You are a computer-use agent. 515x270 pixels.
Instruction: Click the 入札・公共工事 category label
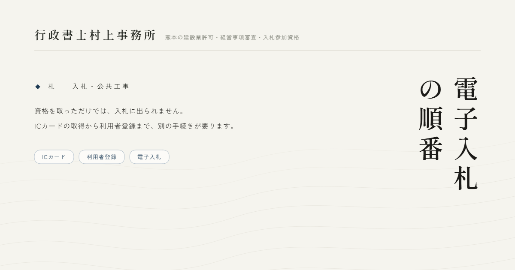101,87
